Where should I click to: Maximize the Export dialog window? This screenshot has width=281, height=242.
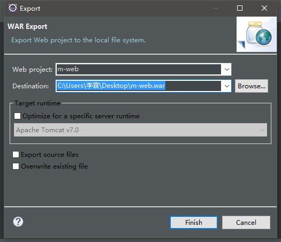point(240,8)
